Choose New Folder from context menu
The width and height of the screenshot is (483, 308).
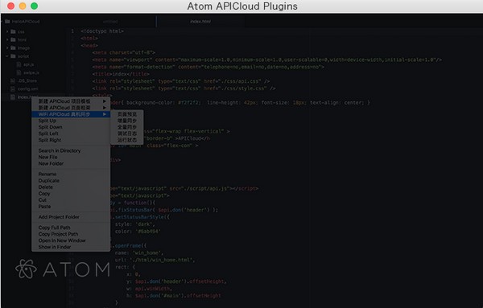point(71,163)
